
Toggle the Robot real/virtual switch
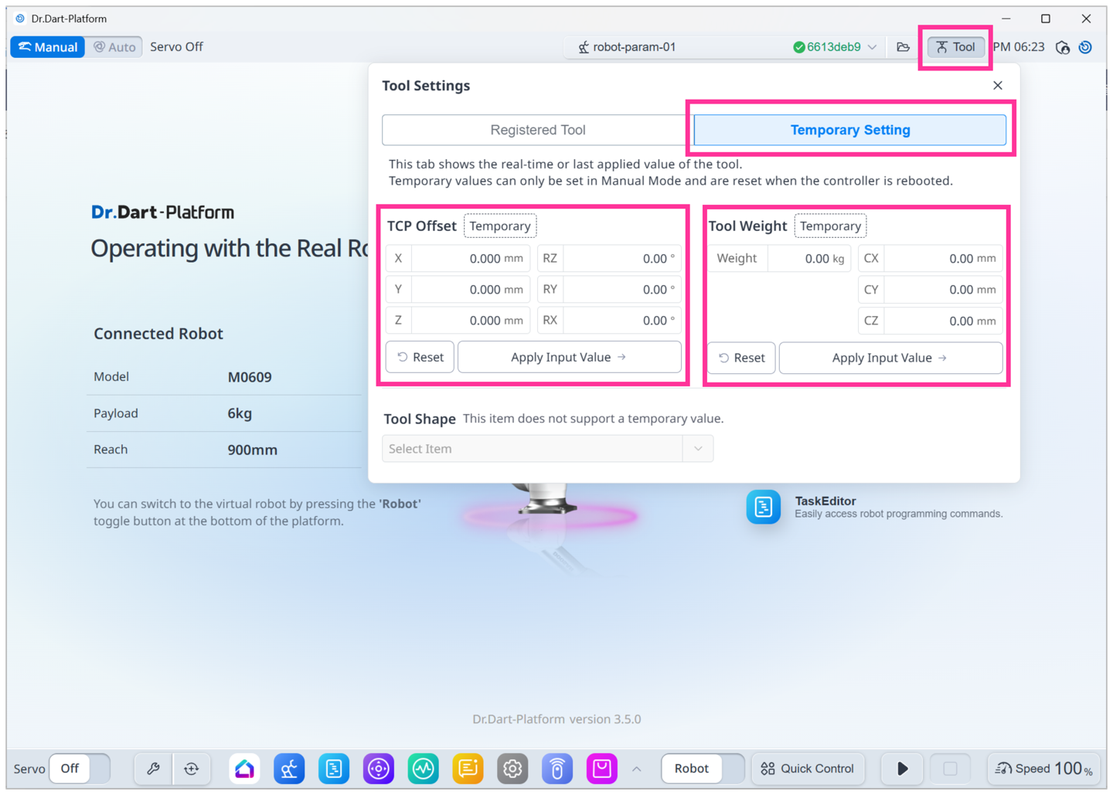pos(703,769)
